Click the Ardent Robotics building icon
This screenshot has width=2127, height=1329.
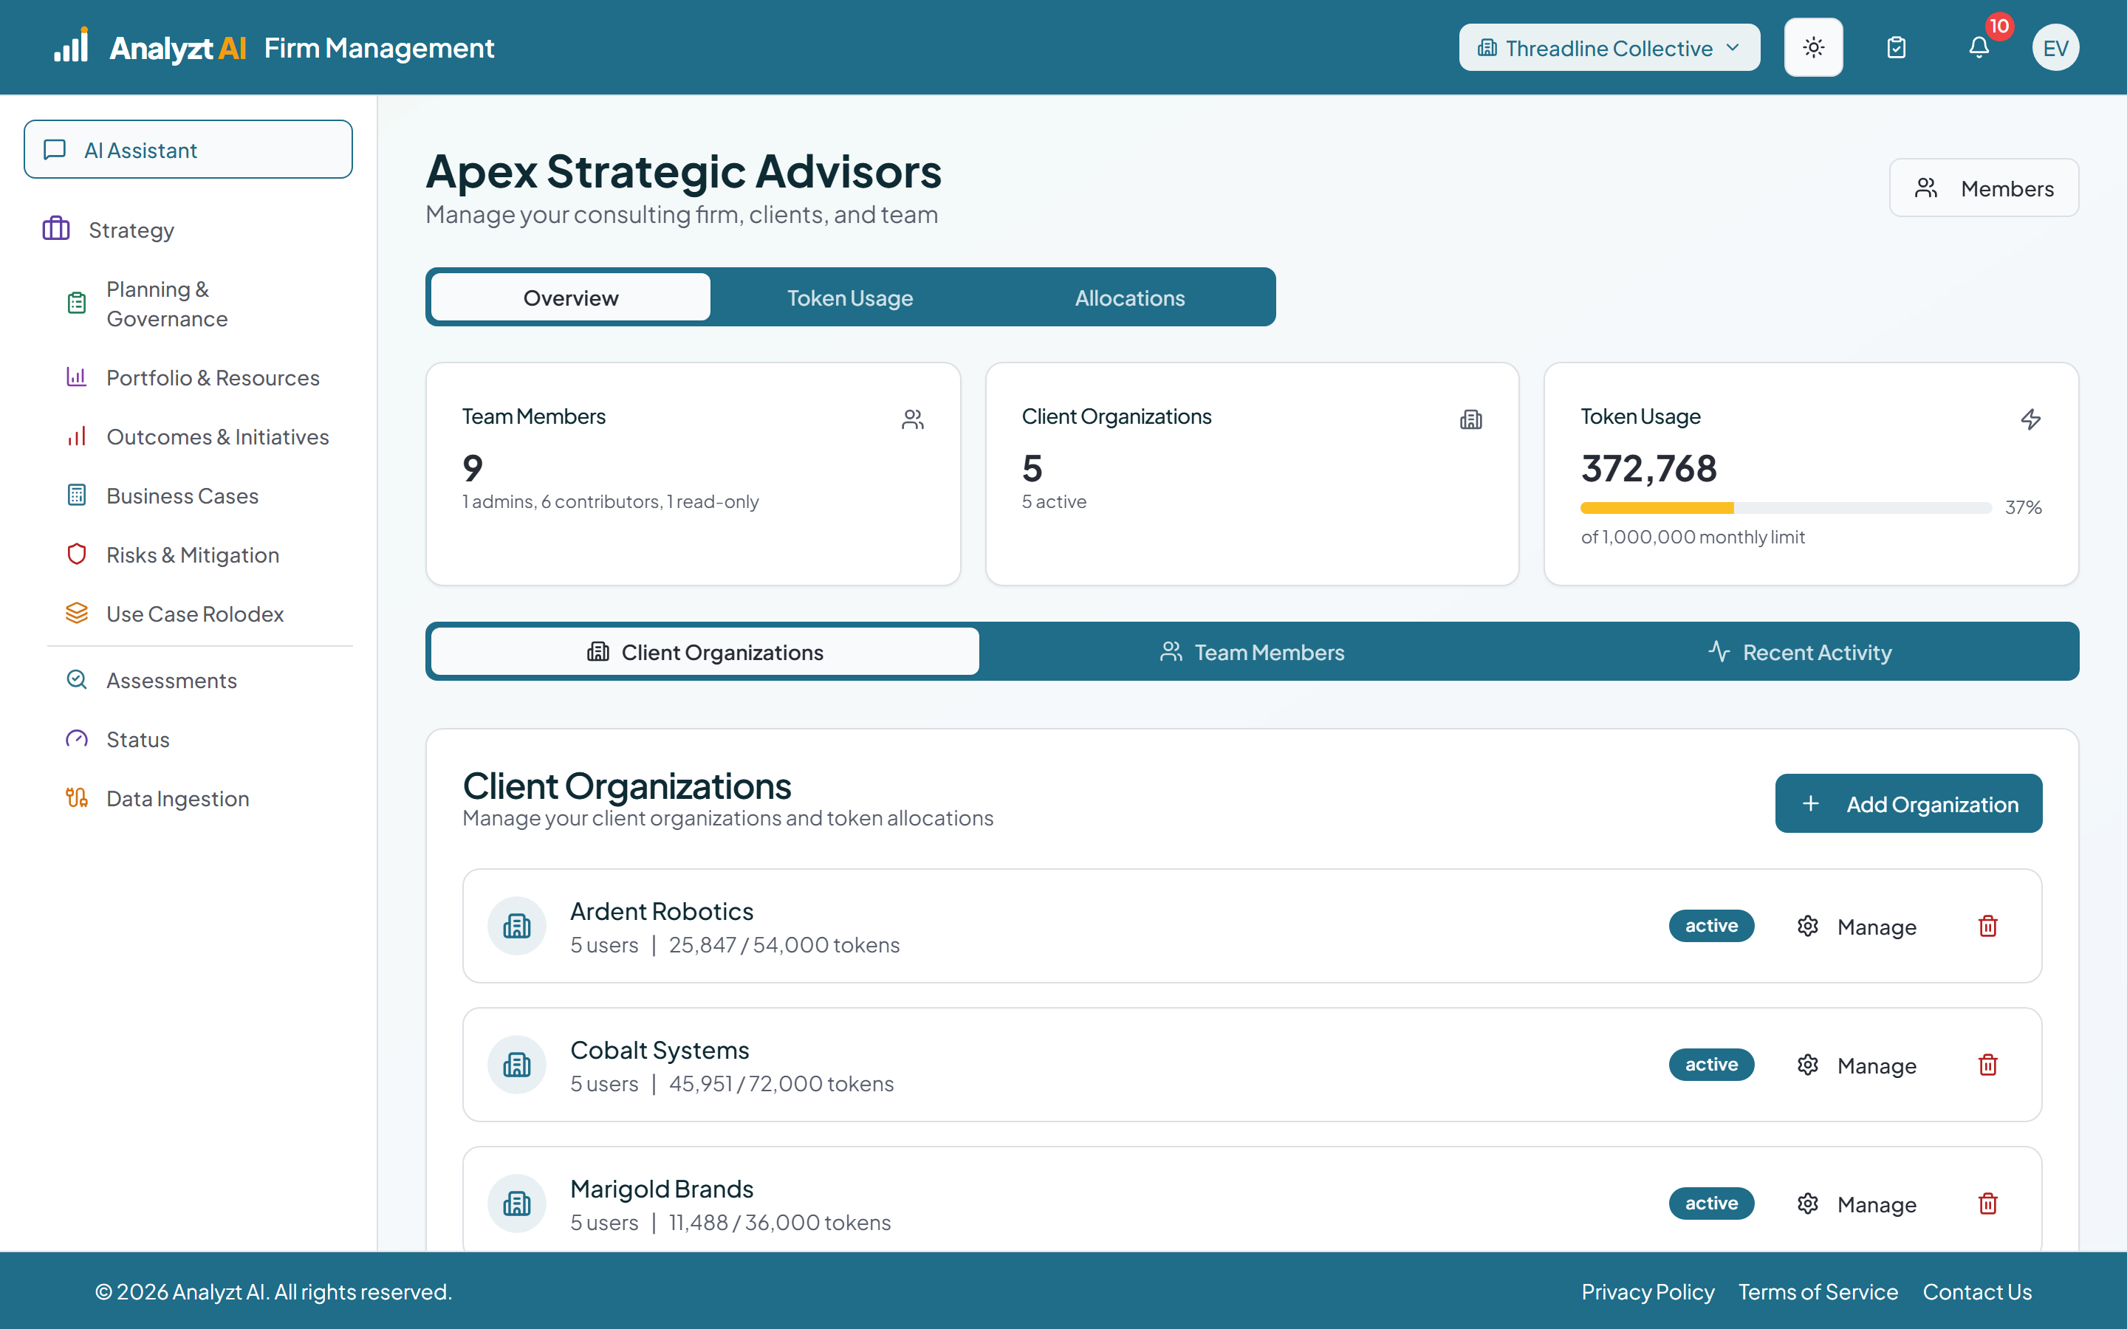pyautogui.click(x=517, y=926)
